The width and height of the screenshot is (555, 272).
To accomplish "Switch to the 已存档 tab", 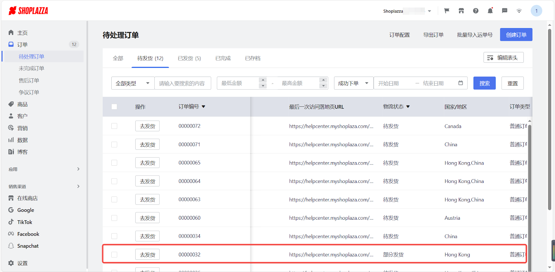I will (253, 58).
